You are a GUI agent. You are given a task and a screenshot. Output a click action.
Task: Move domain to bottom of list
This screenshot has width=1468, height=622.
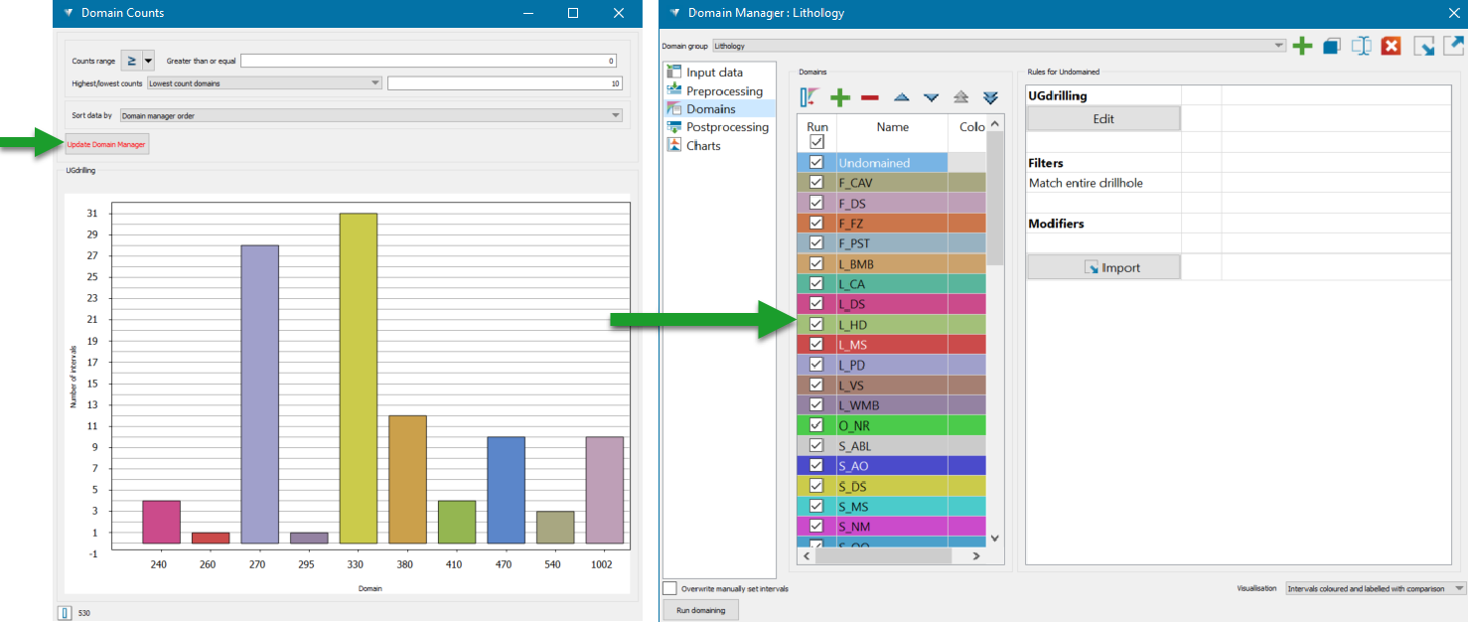click(x=990, y=97)
